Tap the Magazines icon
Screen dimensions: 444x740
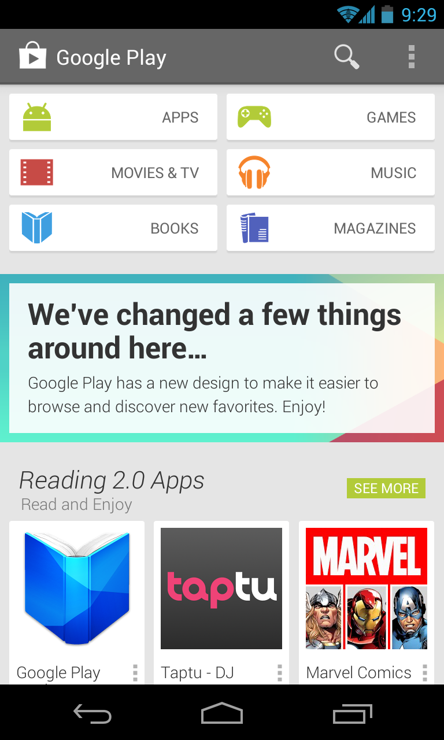254,228
